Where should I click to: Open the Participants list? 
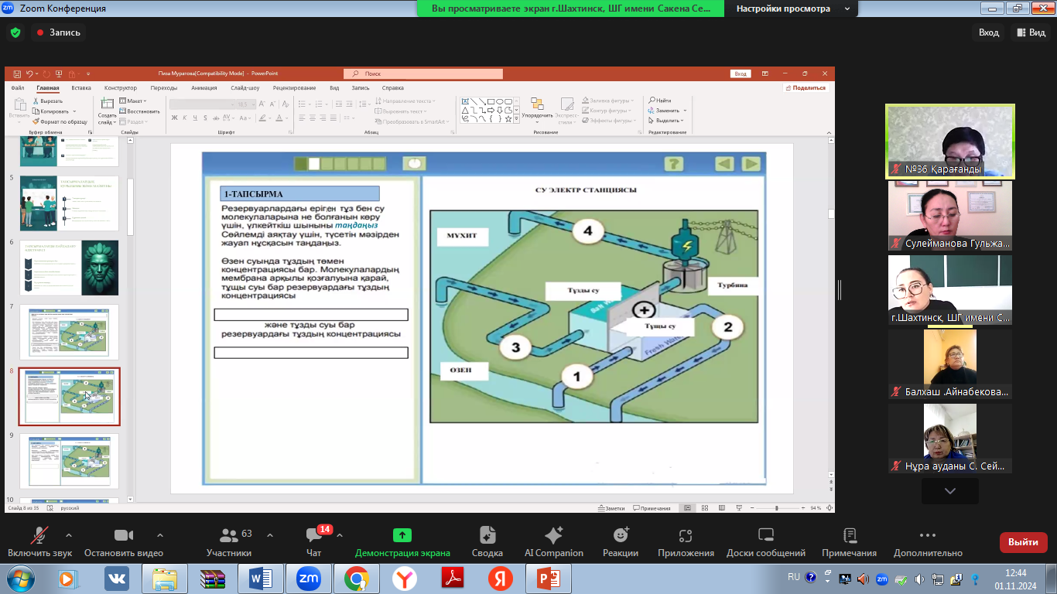[228, 541]
